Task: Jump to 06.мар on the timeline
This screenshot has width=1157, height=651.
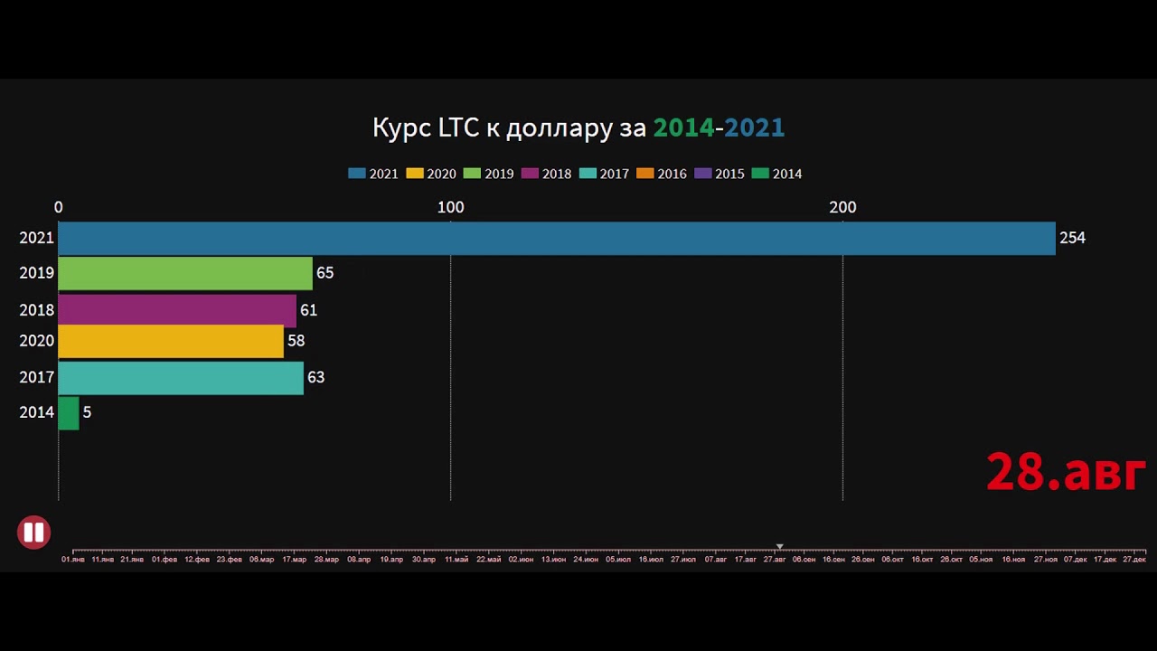Action: 261,560
